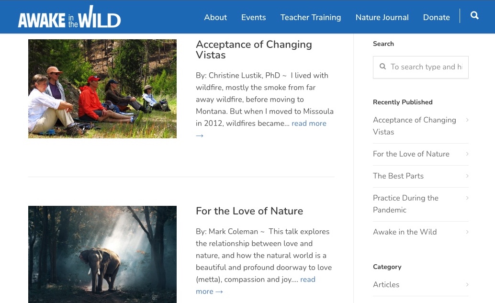The height and width of the screenshot is (303, 495).
Task: Click magnifier icon inside sidebar search box
Action: click(x=382, y=66)
